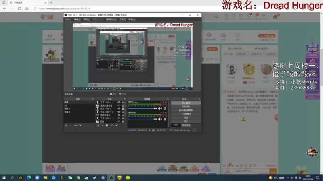Hide the 文本 (GDI+) 4 source eye
Viewport: 323px width, 181px height.
(119, 102)
